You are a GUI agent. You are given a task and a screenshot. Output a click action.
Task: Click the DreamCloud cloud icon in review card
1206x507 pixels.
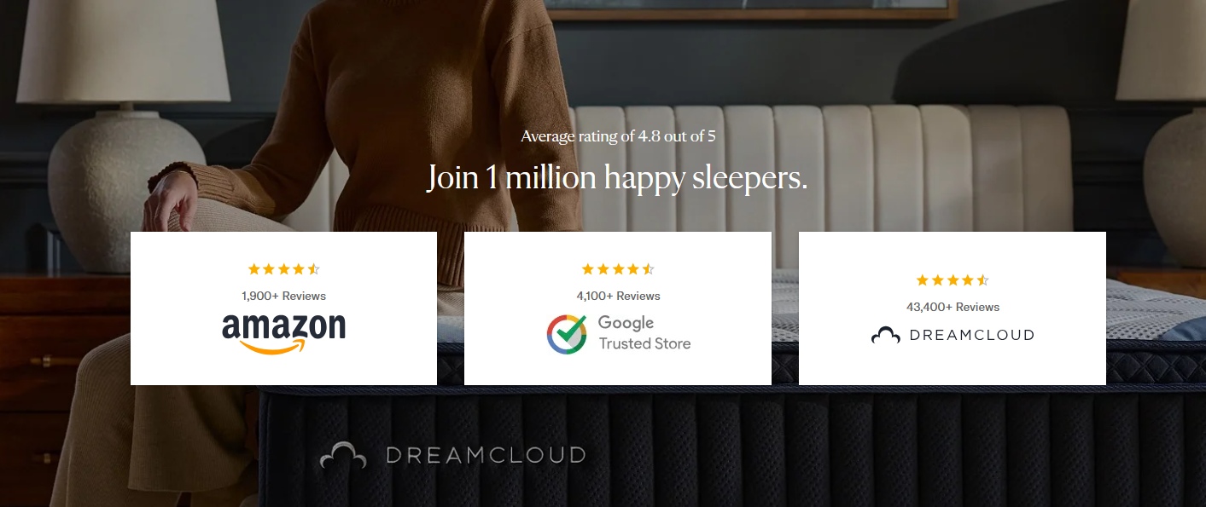(885, 336)
